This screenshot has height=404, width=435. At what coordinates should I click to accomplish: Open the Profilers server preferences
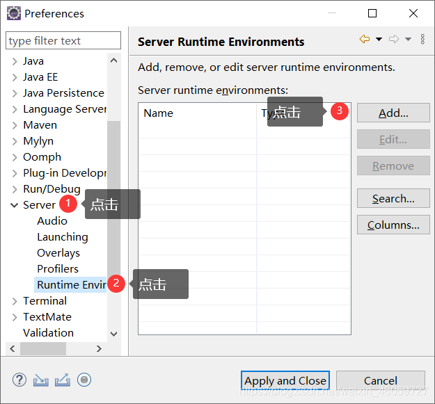pyautogui.click(x=58, y=269)
